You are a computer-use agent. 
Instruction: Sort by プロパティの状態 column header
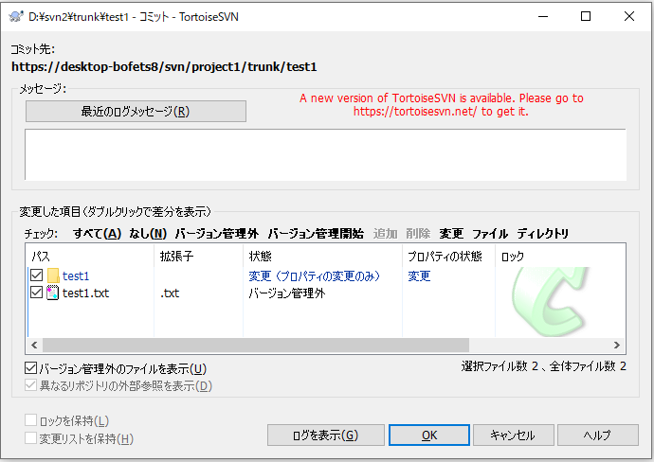click(448, 257)
